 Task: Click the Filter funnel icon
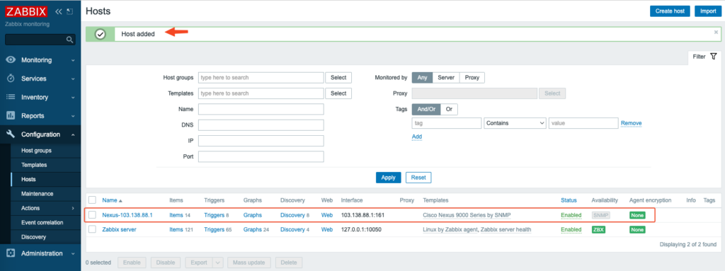tap(713, 57)
